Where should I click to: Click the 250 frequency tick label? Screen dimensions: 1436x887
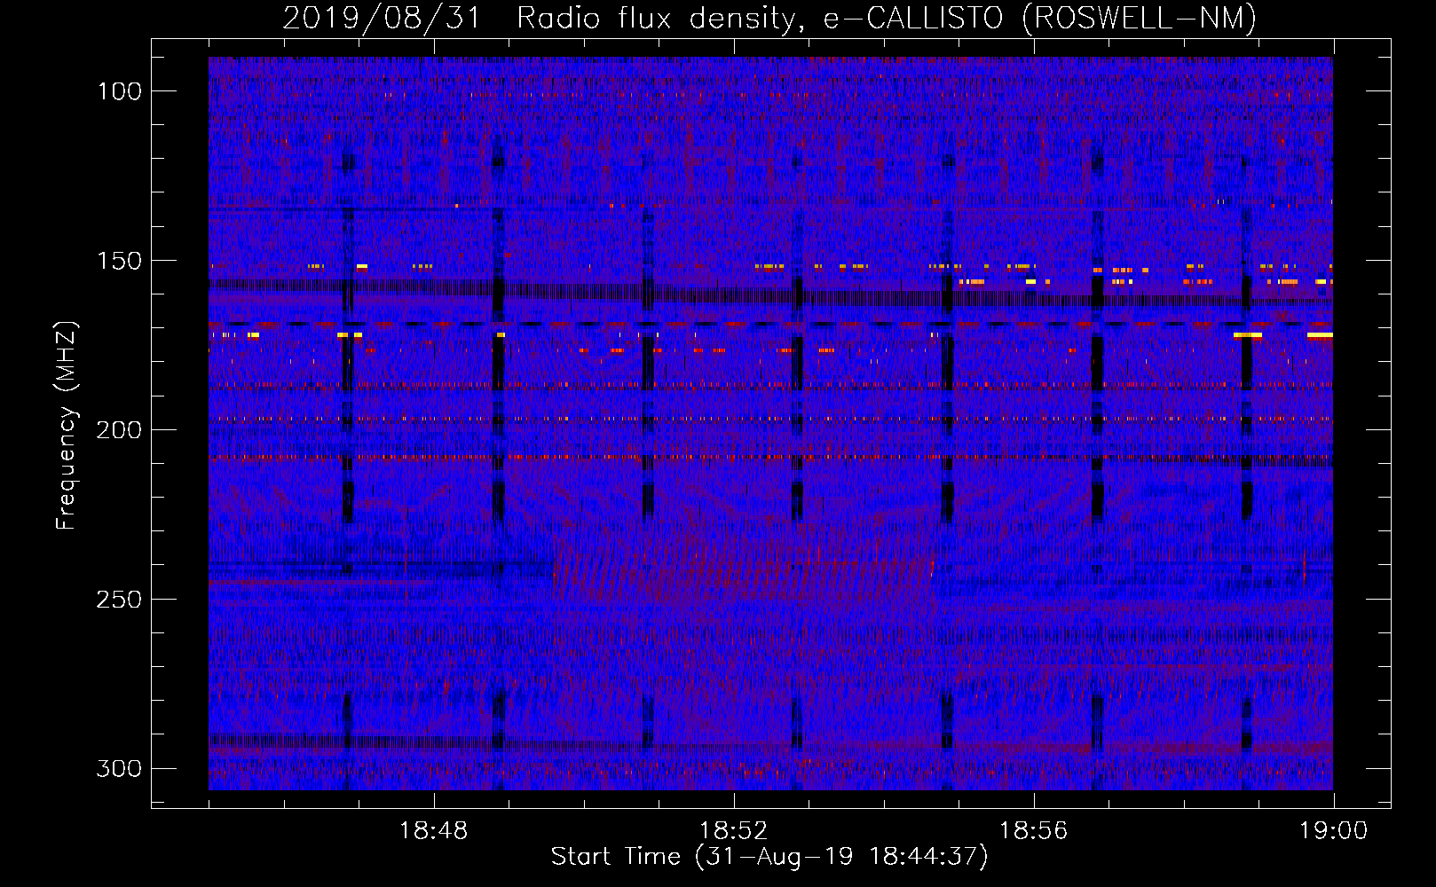(119, 600)
